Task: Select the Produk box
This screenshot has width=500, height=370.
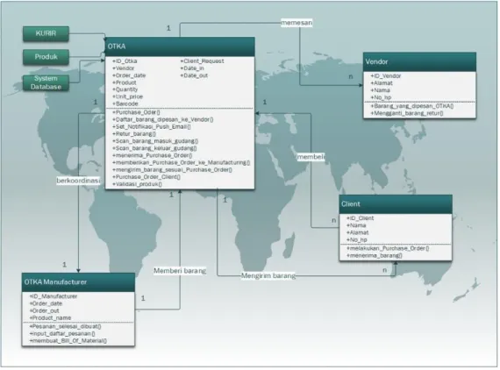Action: click(x=46, y=57)
